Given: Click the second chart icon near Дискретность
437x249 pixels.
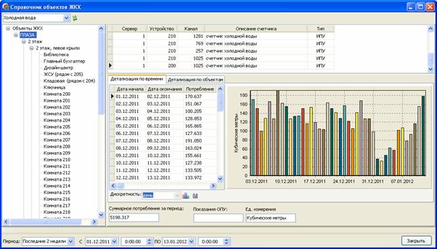Looking at the screenshot, I should [195, 196].
